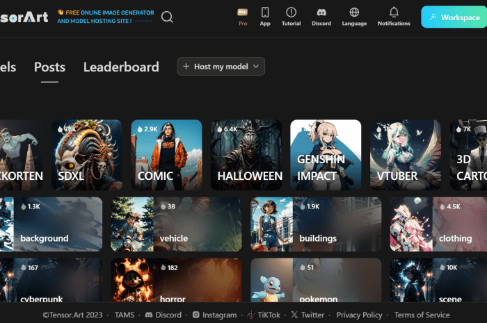Open the GENSHIN IMPACT category card
Screen dimensions: 487x323
(x=326, y=155)
